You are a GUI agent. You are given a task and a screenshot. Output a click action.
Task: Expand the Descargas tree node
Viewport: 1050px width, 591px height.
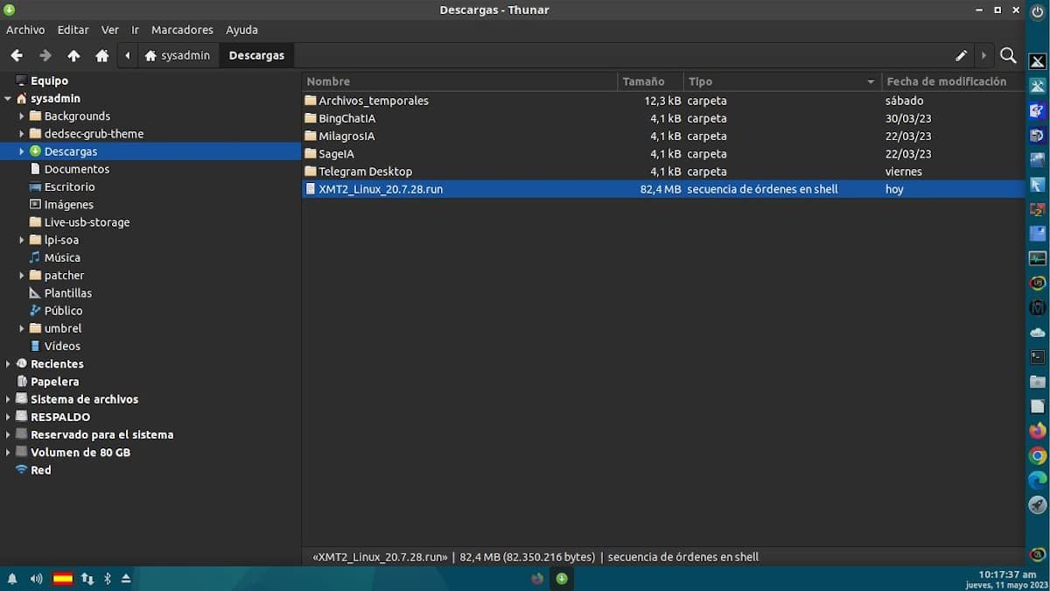[x=22, y=151]
